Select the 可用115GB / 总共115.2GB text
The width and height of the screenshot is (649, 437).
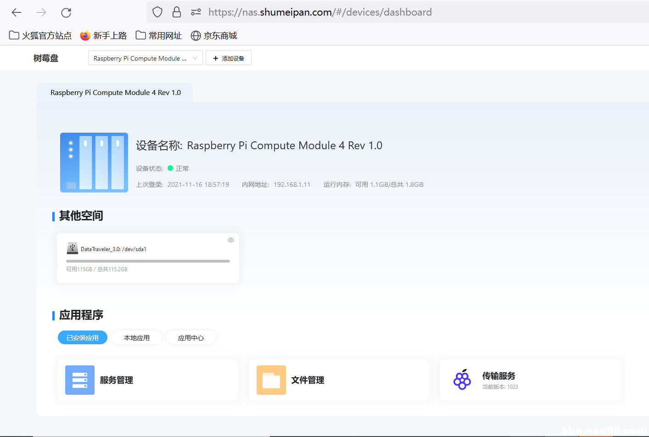click(x=97, y=269)
